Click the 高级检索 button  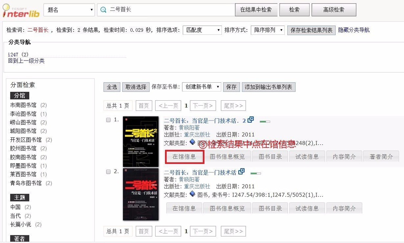(334, 10)
